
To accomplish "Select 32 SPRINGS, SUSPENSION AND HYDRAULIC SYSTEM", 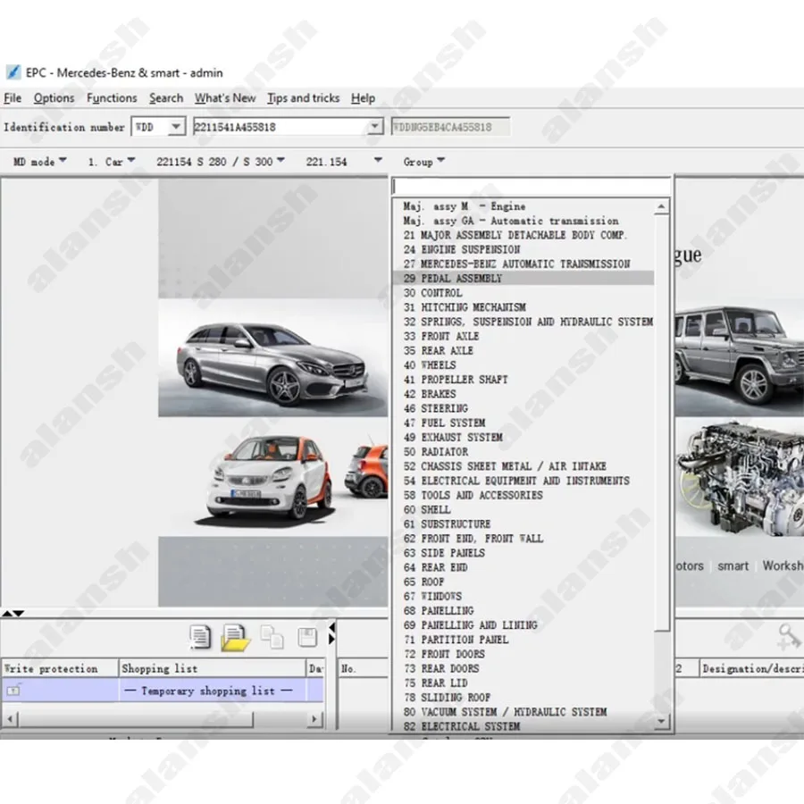I will pyautogui.click(x=523, y=322).
